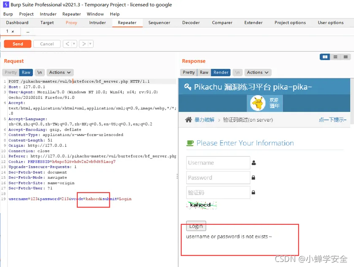Switch to combined tabbed layout view

(346, 57)
